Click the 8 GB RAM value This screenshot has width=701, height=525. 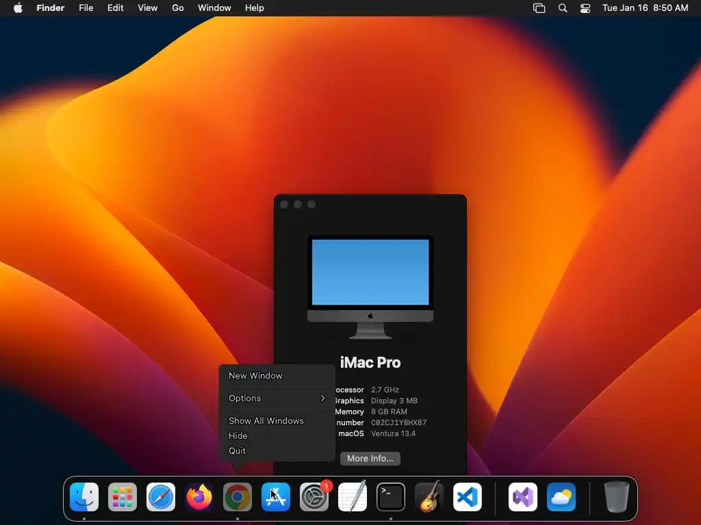(x=389, y=412)
